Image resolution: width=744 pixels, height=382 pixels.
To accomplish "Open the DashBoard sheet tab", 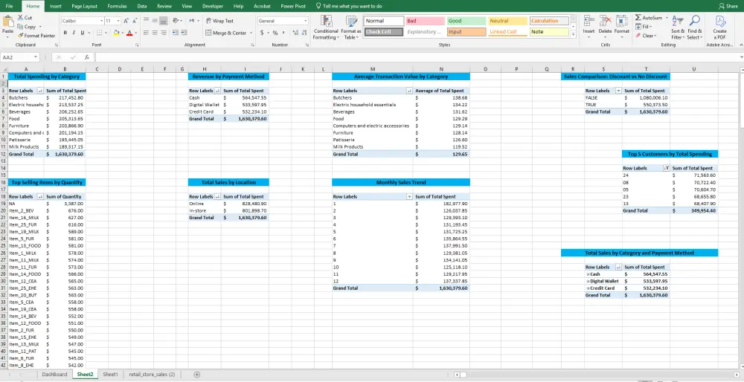I will [54, 375].
